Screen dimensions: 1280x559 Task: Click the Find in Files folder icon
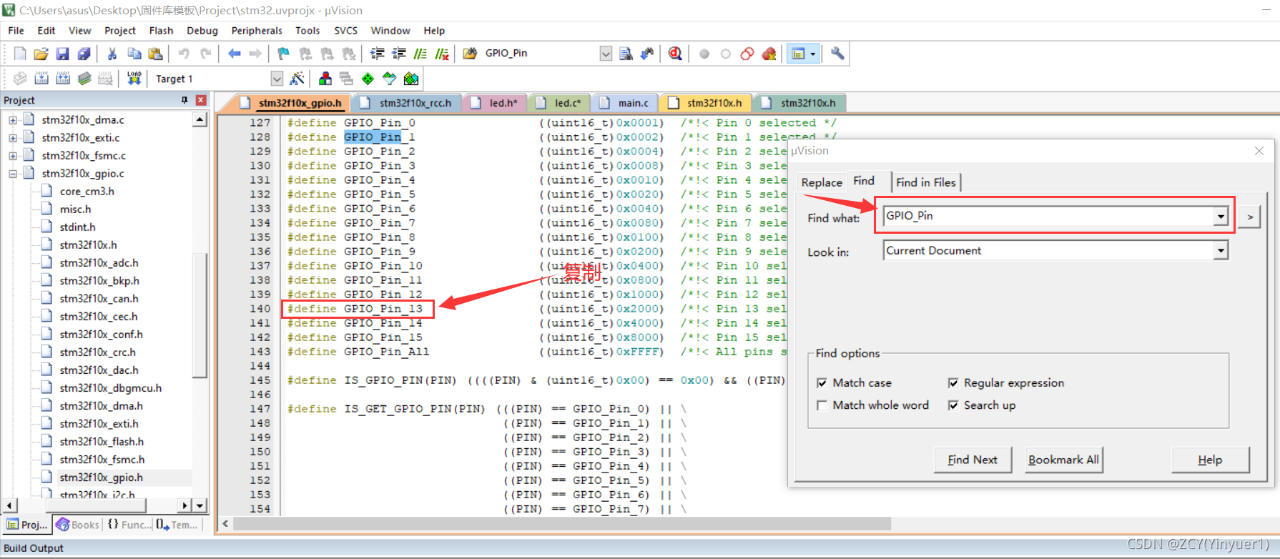pyautogui.click(x=470, y=54)
